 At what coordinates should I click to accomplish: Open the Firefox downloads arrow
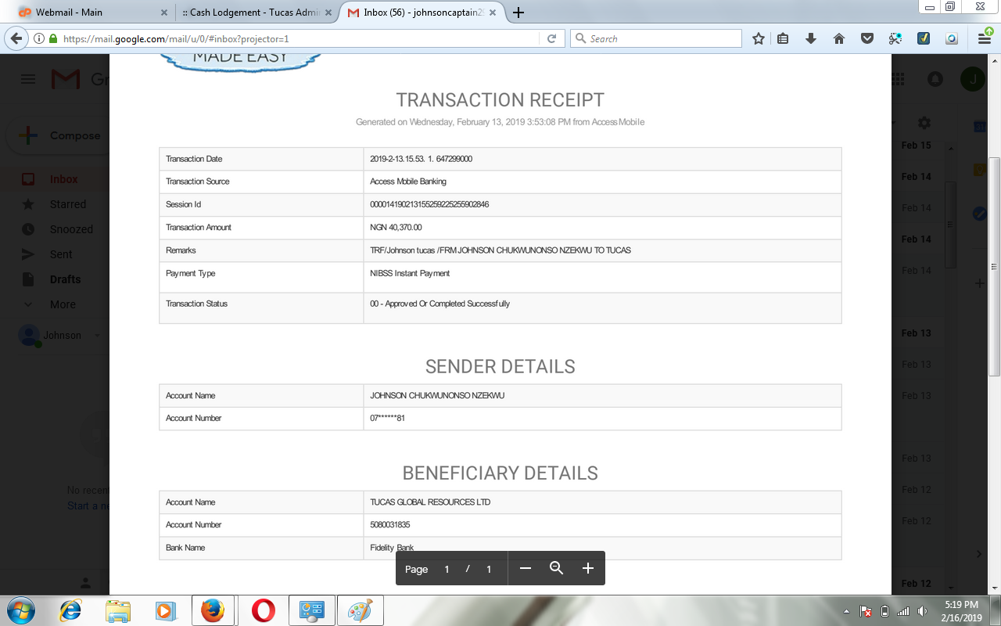pyautogui.click(x=811, y=38)
